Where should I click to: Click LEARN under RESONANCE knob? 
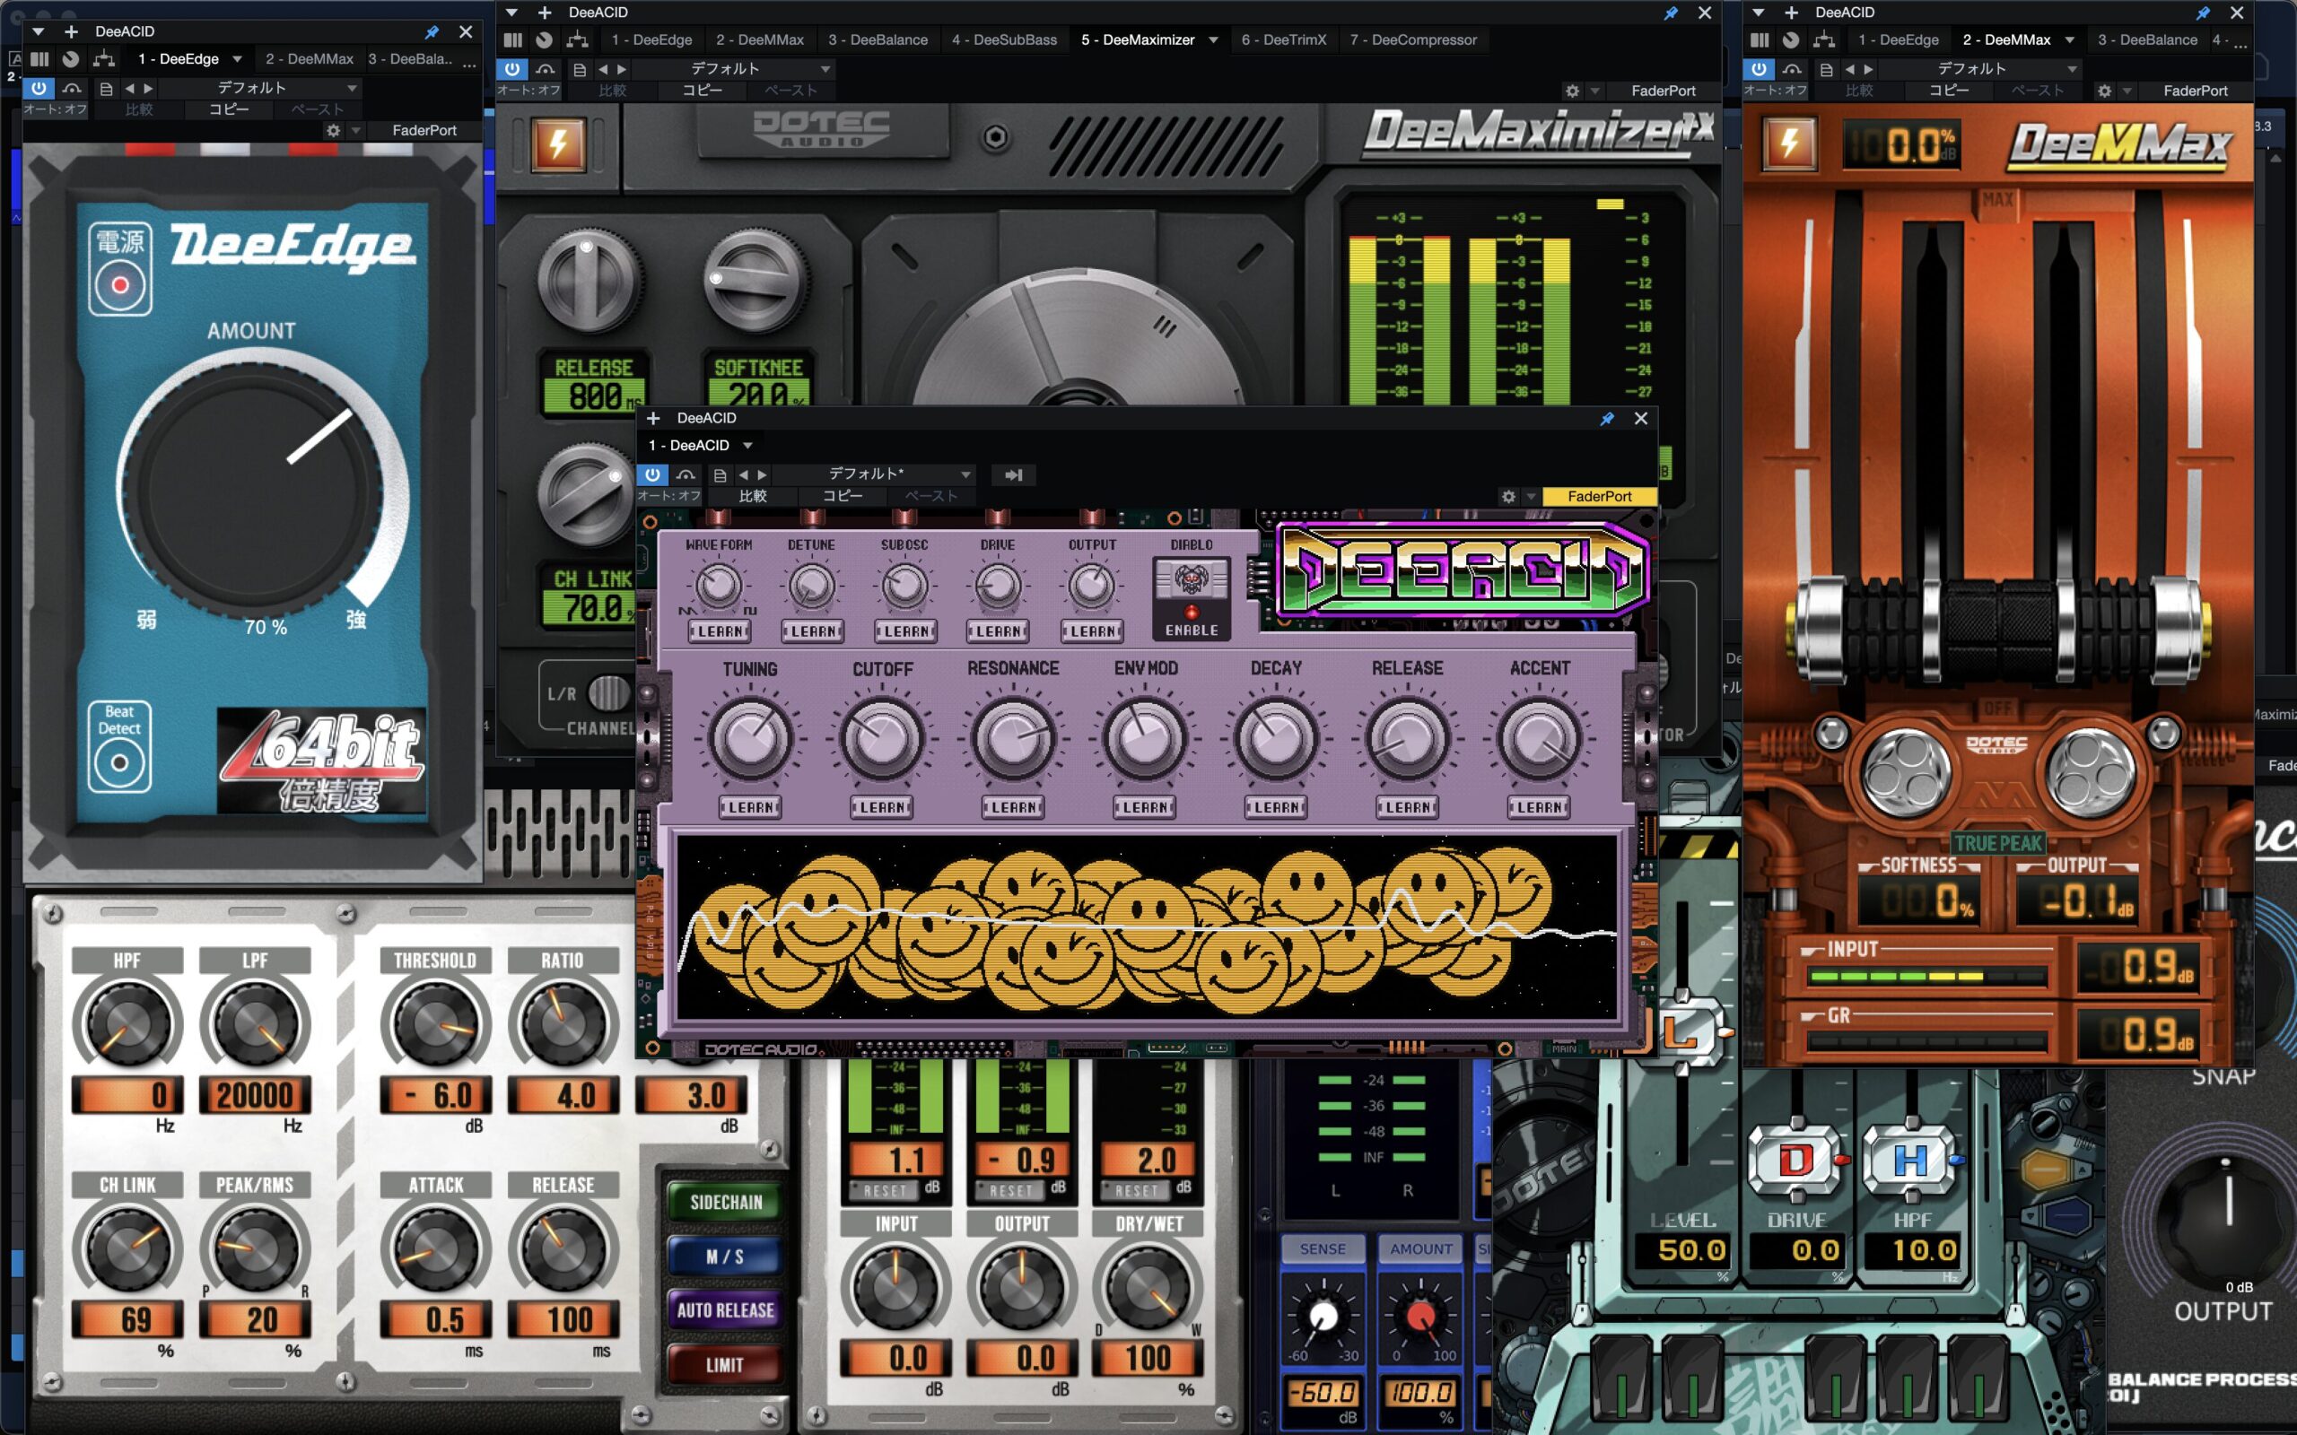pyautogui.click(x=1013, y=808)
